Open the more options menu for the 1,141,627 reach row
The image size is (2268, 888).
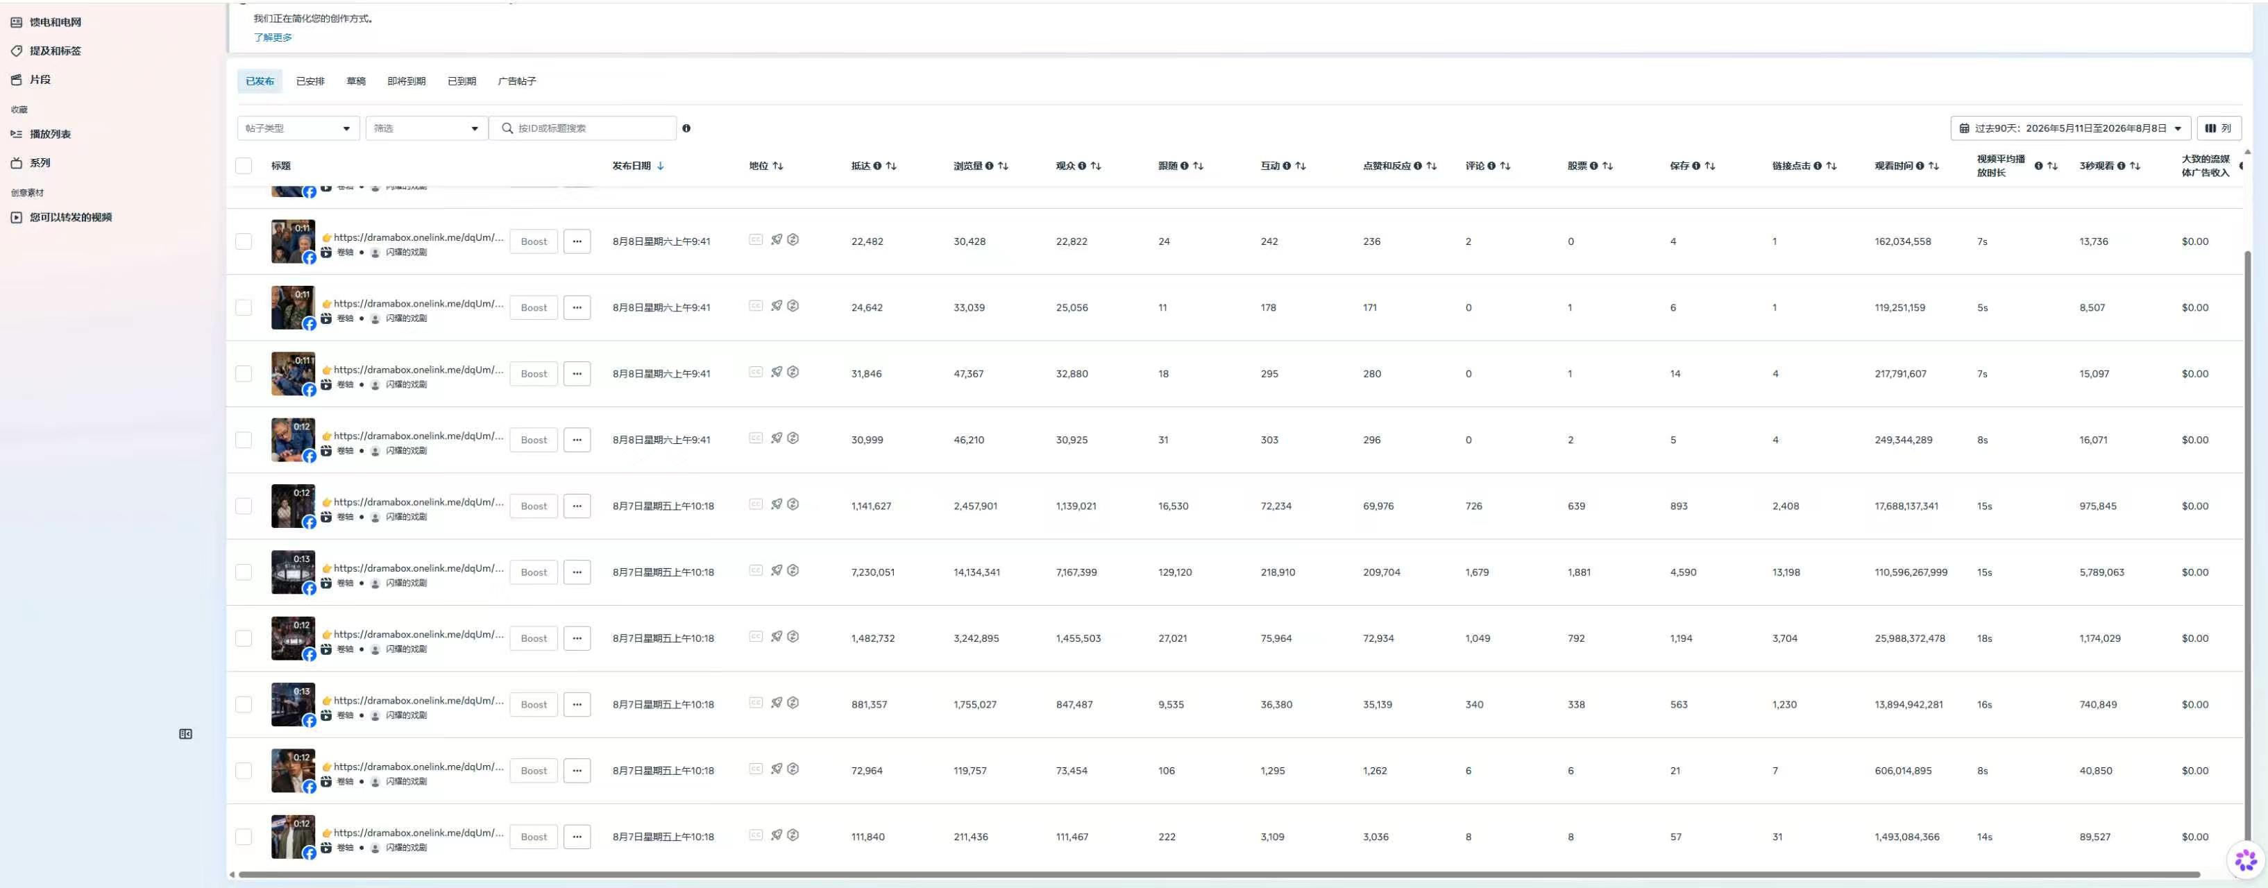pos(577,506)
